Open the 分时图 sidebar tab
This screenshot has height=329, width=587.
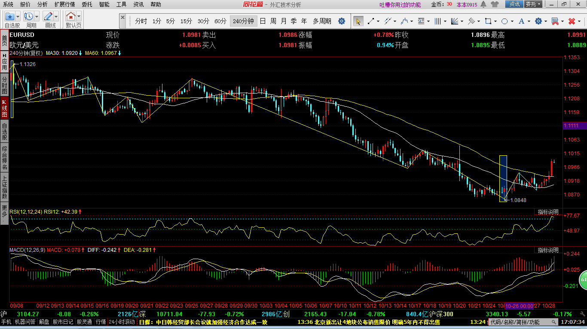click(x=4, y=85)
